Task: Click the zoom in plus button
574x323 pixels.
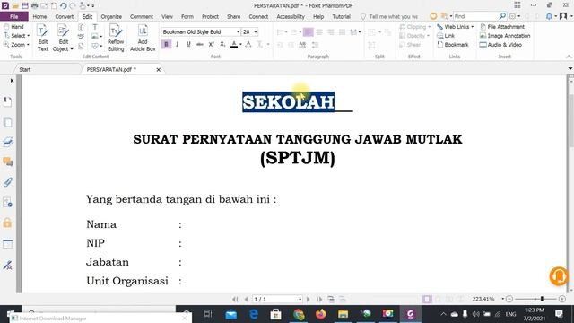Action: (562, 299)
